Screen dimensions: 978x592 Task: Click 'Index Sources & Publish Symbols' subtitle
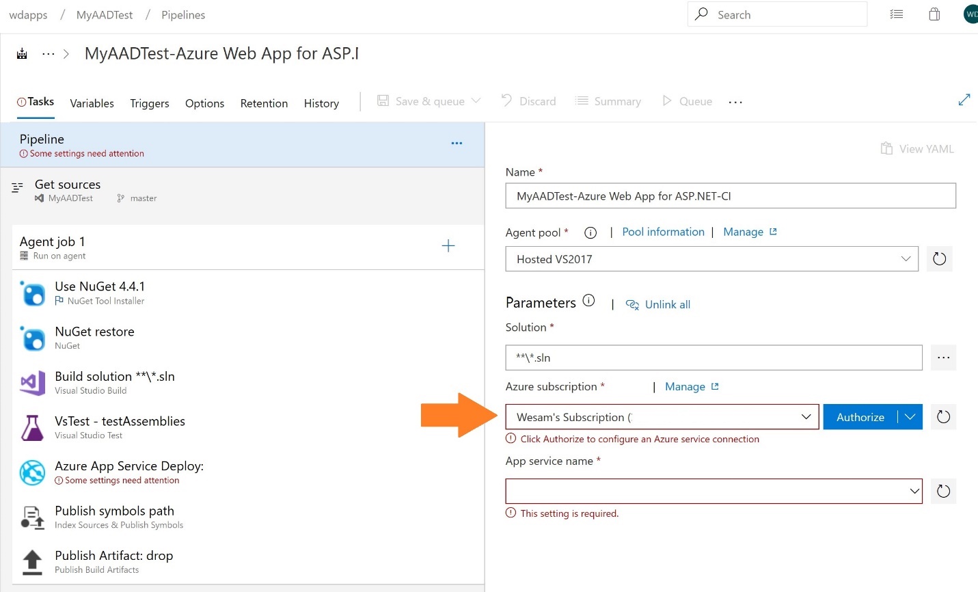click(119, 525)
